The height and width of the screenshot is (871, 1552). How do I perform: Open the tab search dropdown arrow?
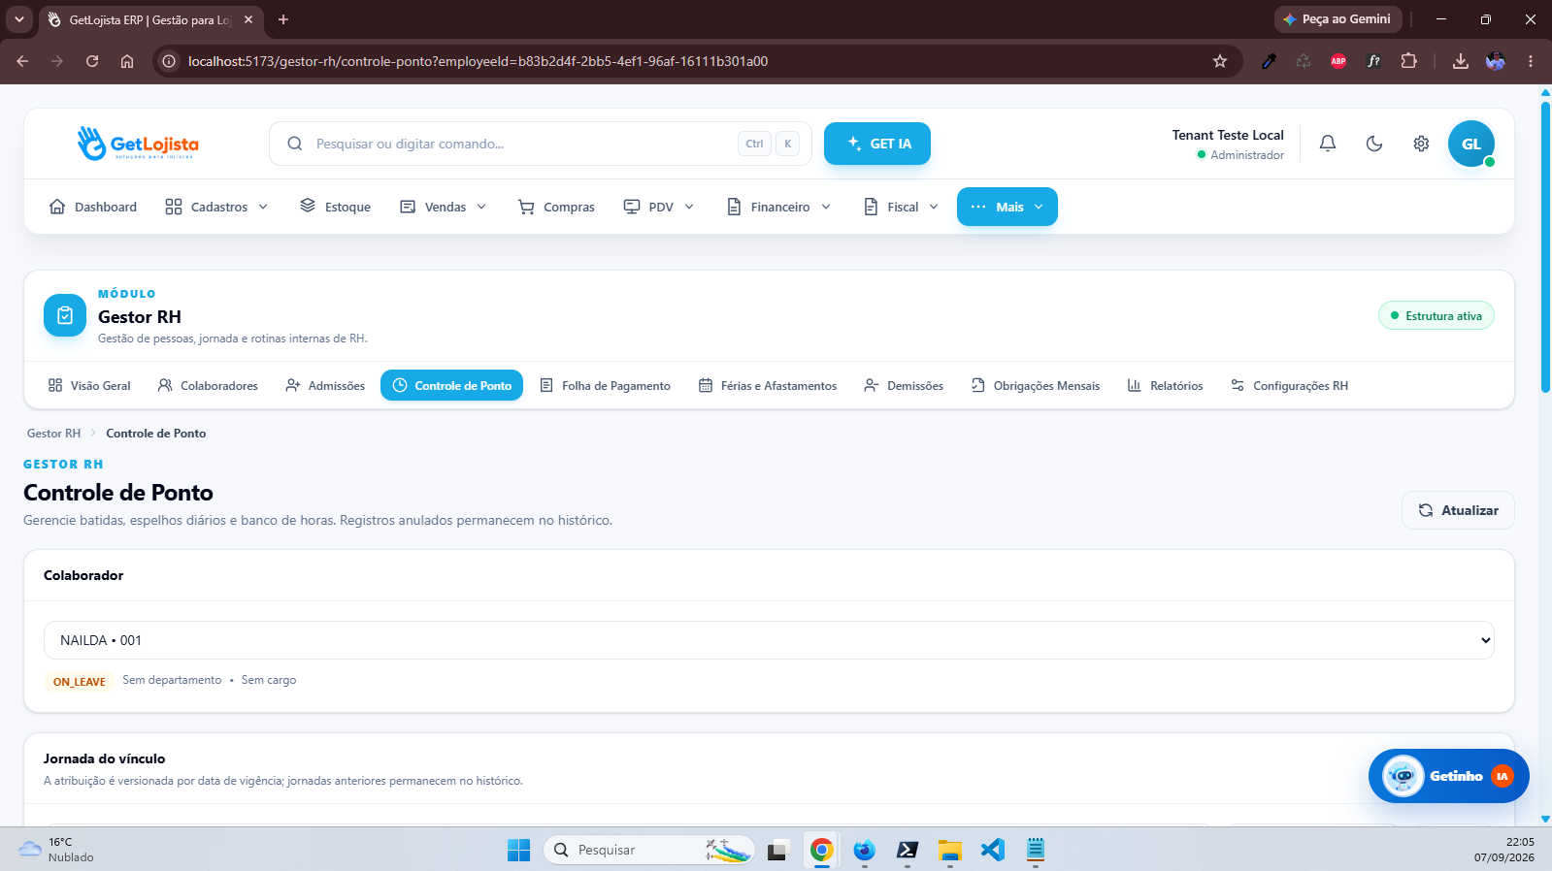tap(19, 19)
